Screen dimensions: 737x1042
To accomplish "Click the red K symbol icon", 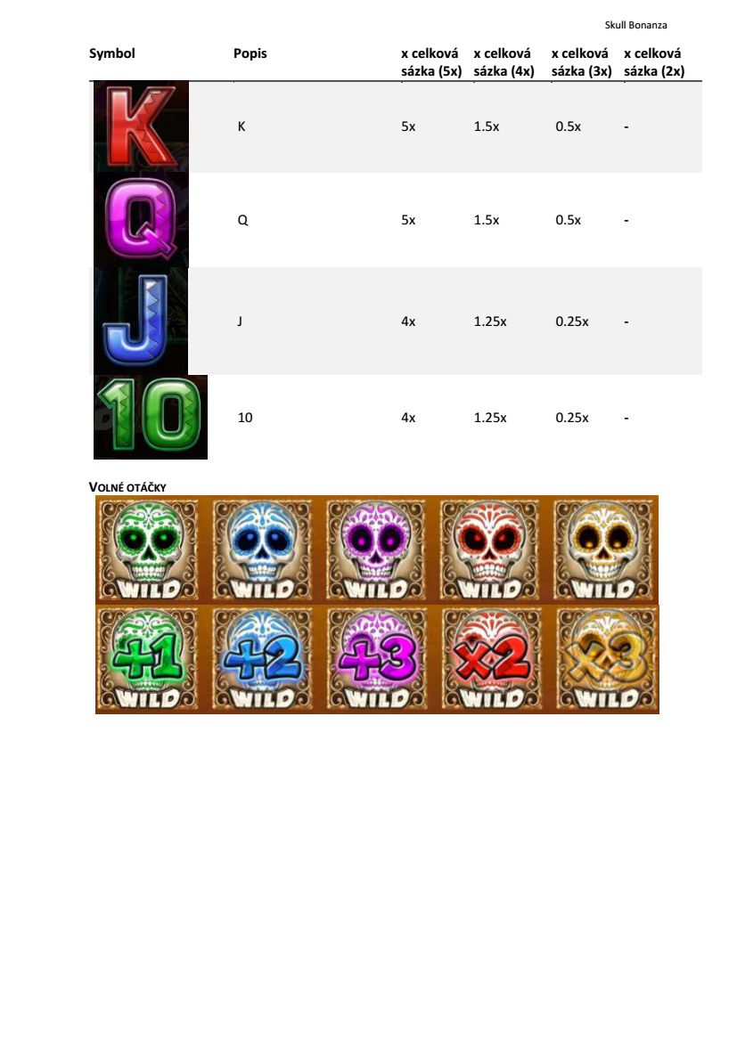I will pyautogui.click(x=141, y=126).
